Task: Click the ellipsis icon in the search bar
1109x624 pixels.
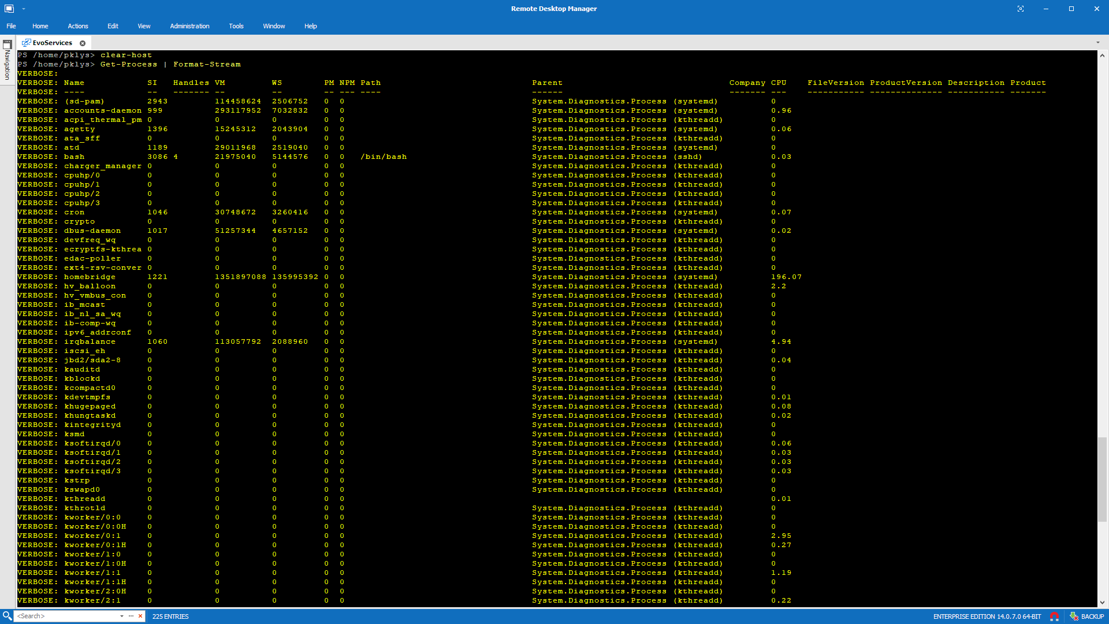Action: (131, 616)
